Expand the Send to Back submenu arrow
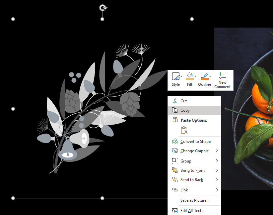This screenshot has width=273, height=215. click(217, 179)
